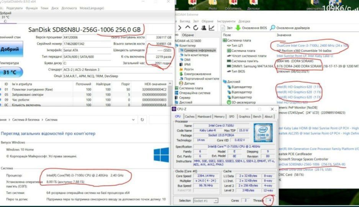Image resolution: width=359 pixels, height=207 pixels.
Task: Select IPMI in AIDA64 tree
Action: [187, 64]
